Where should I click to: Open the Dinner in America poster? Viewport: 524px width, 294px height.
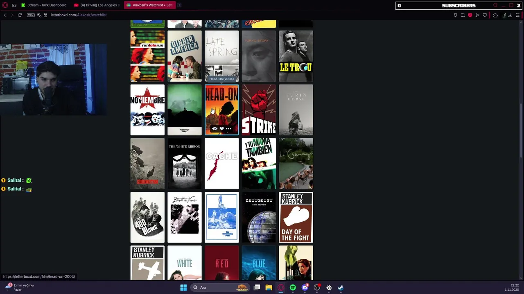[185, 56]
